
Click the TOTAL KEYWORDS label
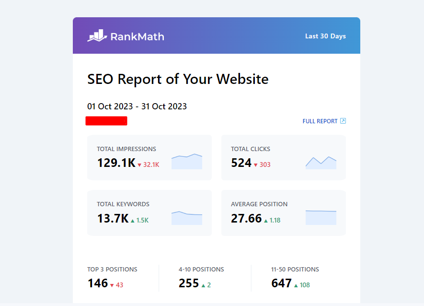click(x=123, y=204)
